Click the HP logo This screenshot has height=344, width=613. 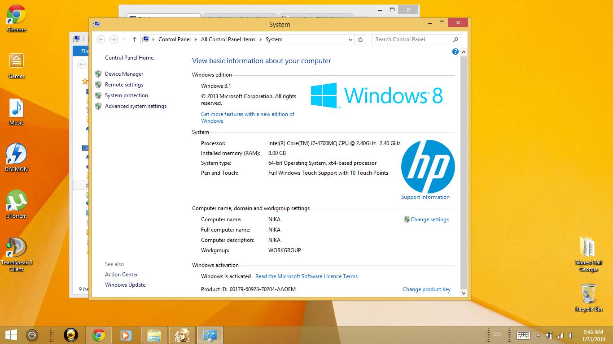pos(428,166)
